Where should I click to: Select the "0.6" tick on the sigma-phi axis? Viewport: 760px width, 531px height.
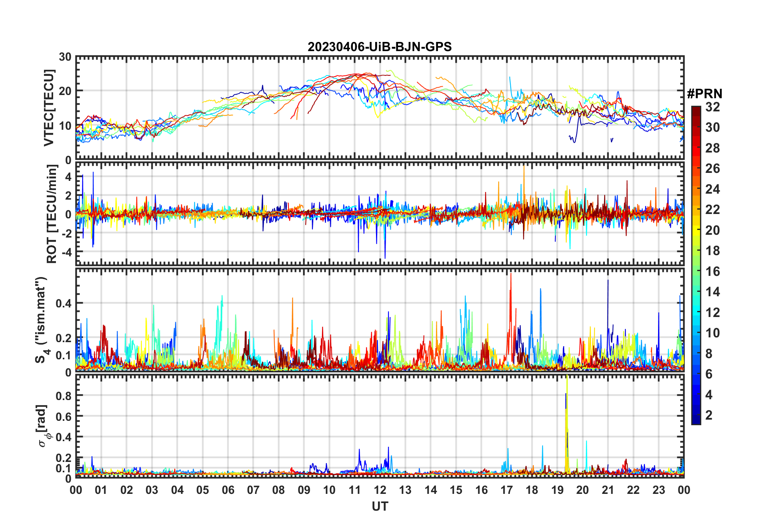tap(64, 416)
